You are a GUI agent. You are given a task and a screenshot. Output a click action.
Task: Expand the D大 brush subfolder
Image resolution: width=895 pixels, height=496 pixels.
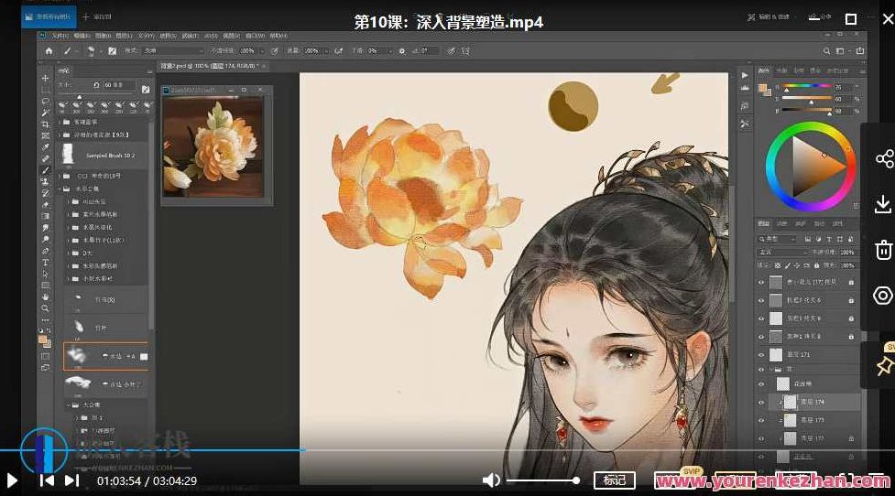pyautogui.click(x=69, y=253)
